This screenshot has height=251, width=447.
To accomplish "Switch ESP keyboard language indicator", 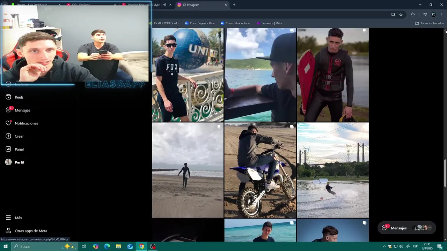I will pos(416,246).
